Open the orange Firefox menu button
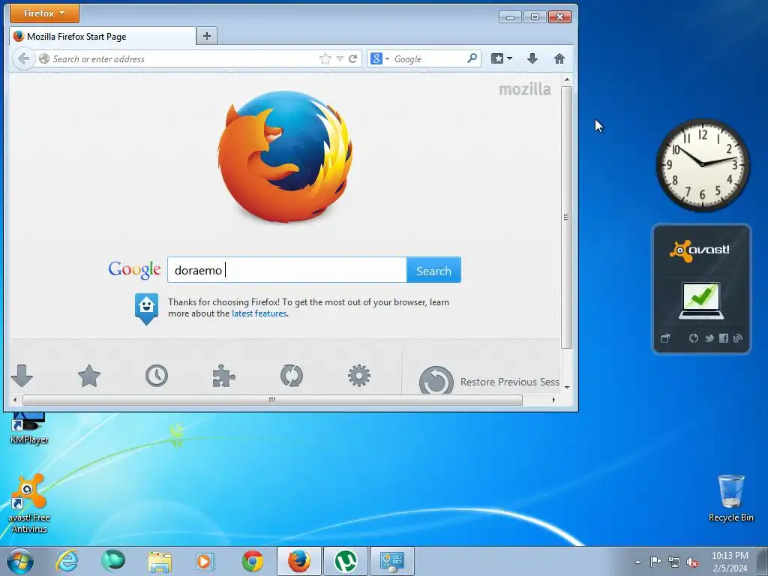Viewport: 768px width, 576px height. click(44, 13)
